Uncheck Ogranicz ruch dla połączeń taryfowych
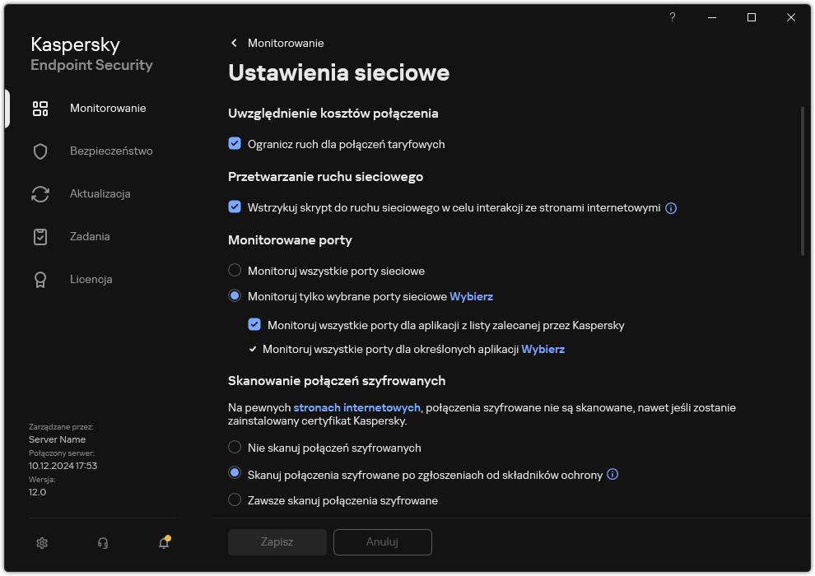 [x=235, y=144]
